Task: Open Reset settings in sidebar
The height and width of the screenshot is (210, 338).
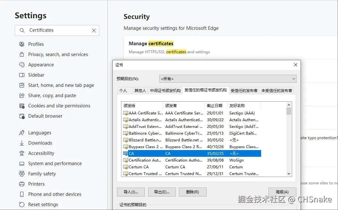Action: (x=43, y=205)
